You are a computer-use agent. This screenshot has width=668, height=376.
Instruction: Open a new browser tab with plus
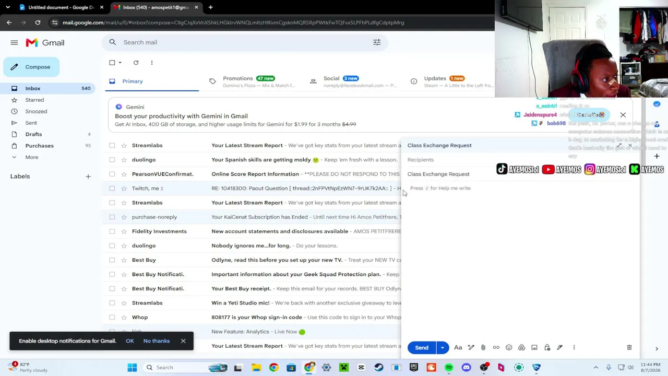point(210,7)
